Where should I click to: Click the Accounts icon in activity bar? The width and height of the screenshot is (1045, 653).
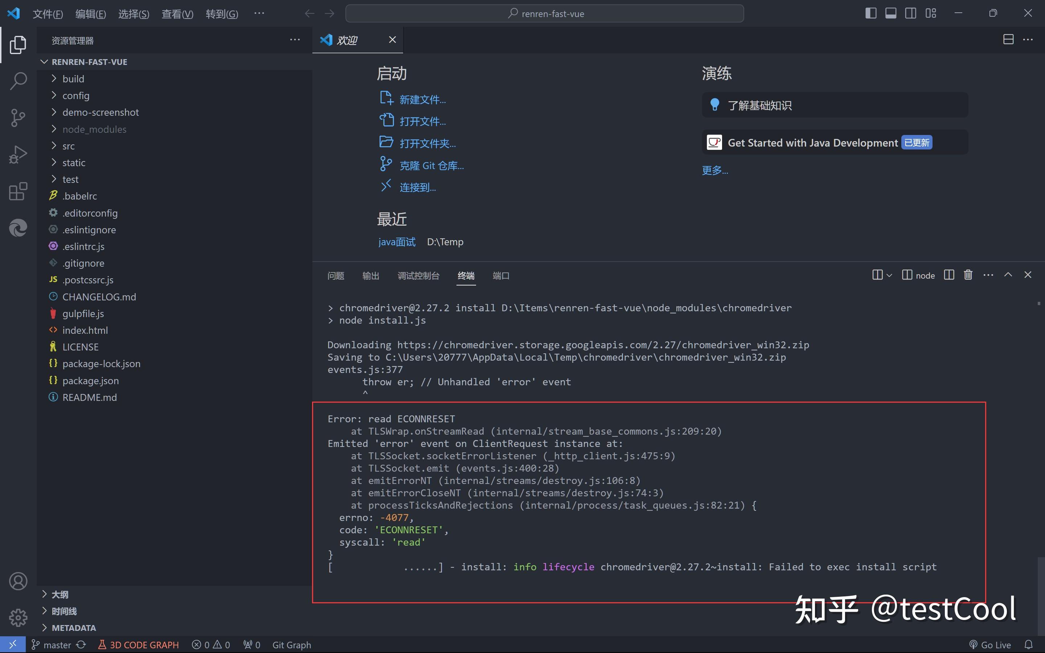[18, 581]
